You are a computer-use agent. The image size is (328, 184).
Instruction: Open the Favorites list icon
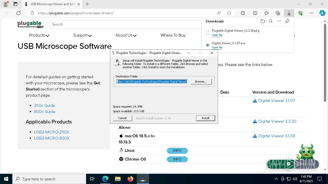(266, 13)
